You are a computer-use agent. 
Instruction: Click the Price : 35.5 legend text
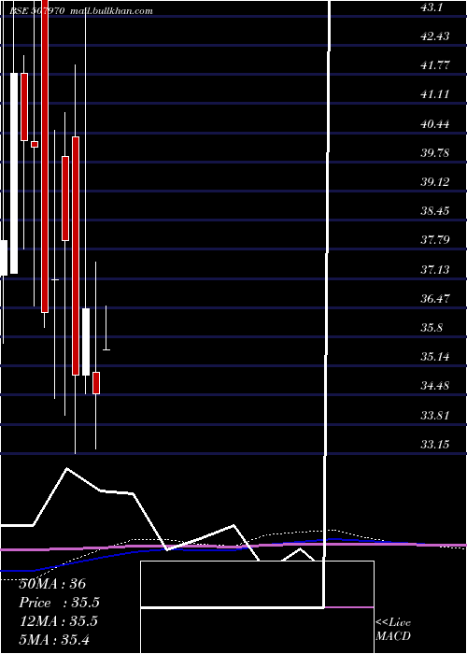[x=60, y=603]
